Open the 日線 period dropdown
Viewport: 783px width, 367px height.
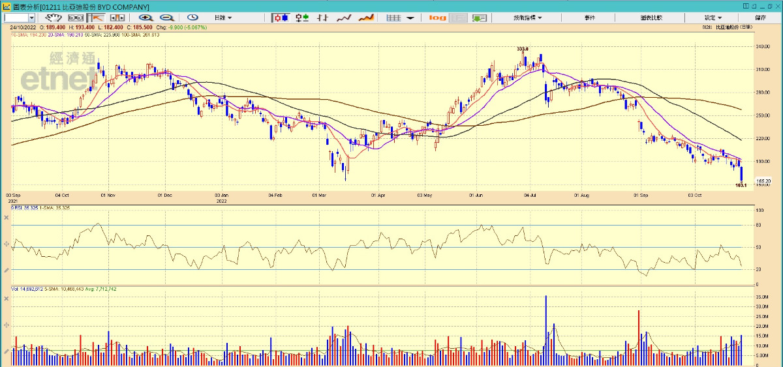coord(223,18)
